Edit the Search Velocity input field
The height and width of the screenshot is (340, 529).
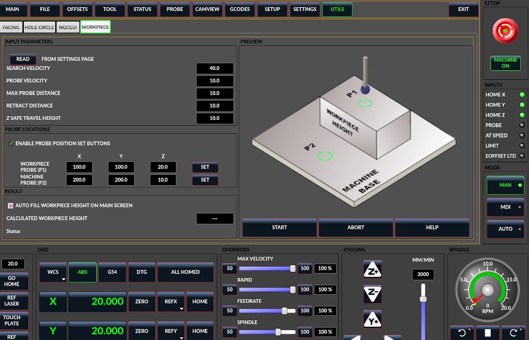(x=215, y=68)
